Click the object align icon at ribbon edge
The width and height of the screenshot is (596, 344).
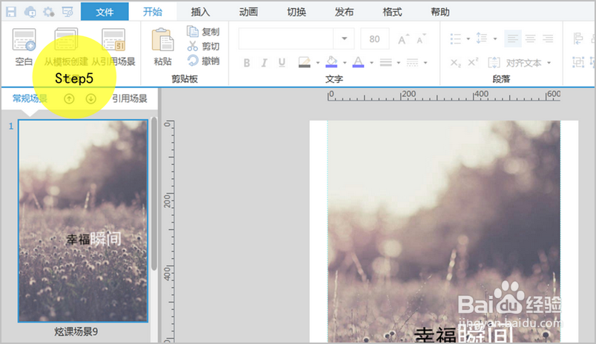pos(578,38)
